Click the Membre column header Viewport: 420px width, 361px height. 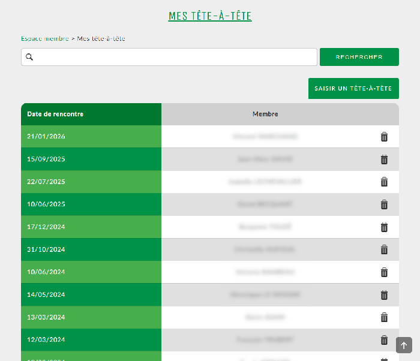[x=265, y=114]
